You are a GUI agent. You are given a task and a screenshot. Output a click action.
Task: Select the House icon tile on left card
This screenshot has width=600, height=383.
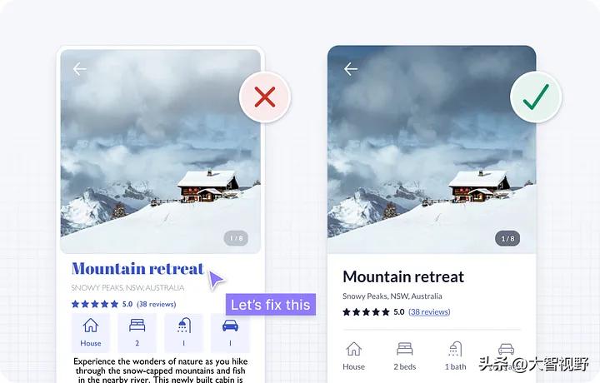(x=91, y=332)
